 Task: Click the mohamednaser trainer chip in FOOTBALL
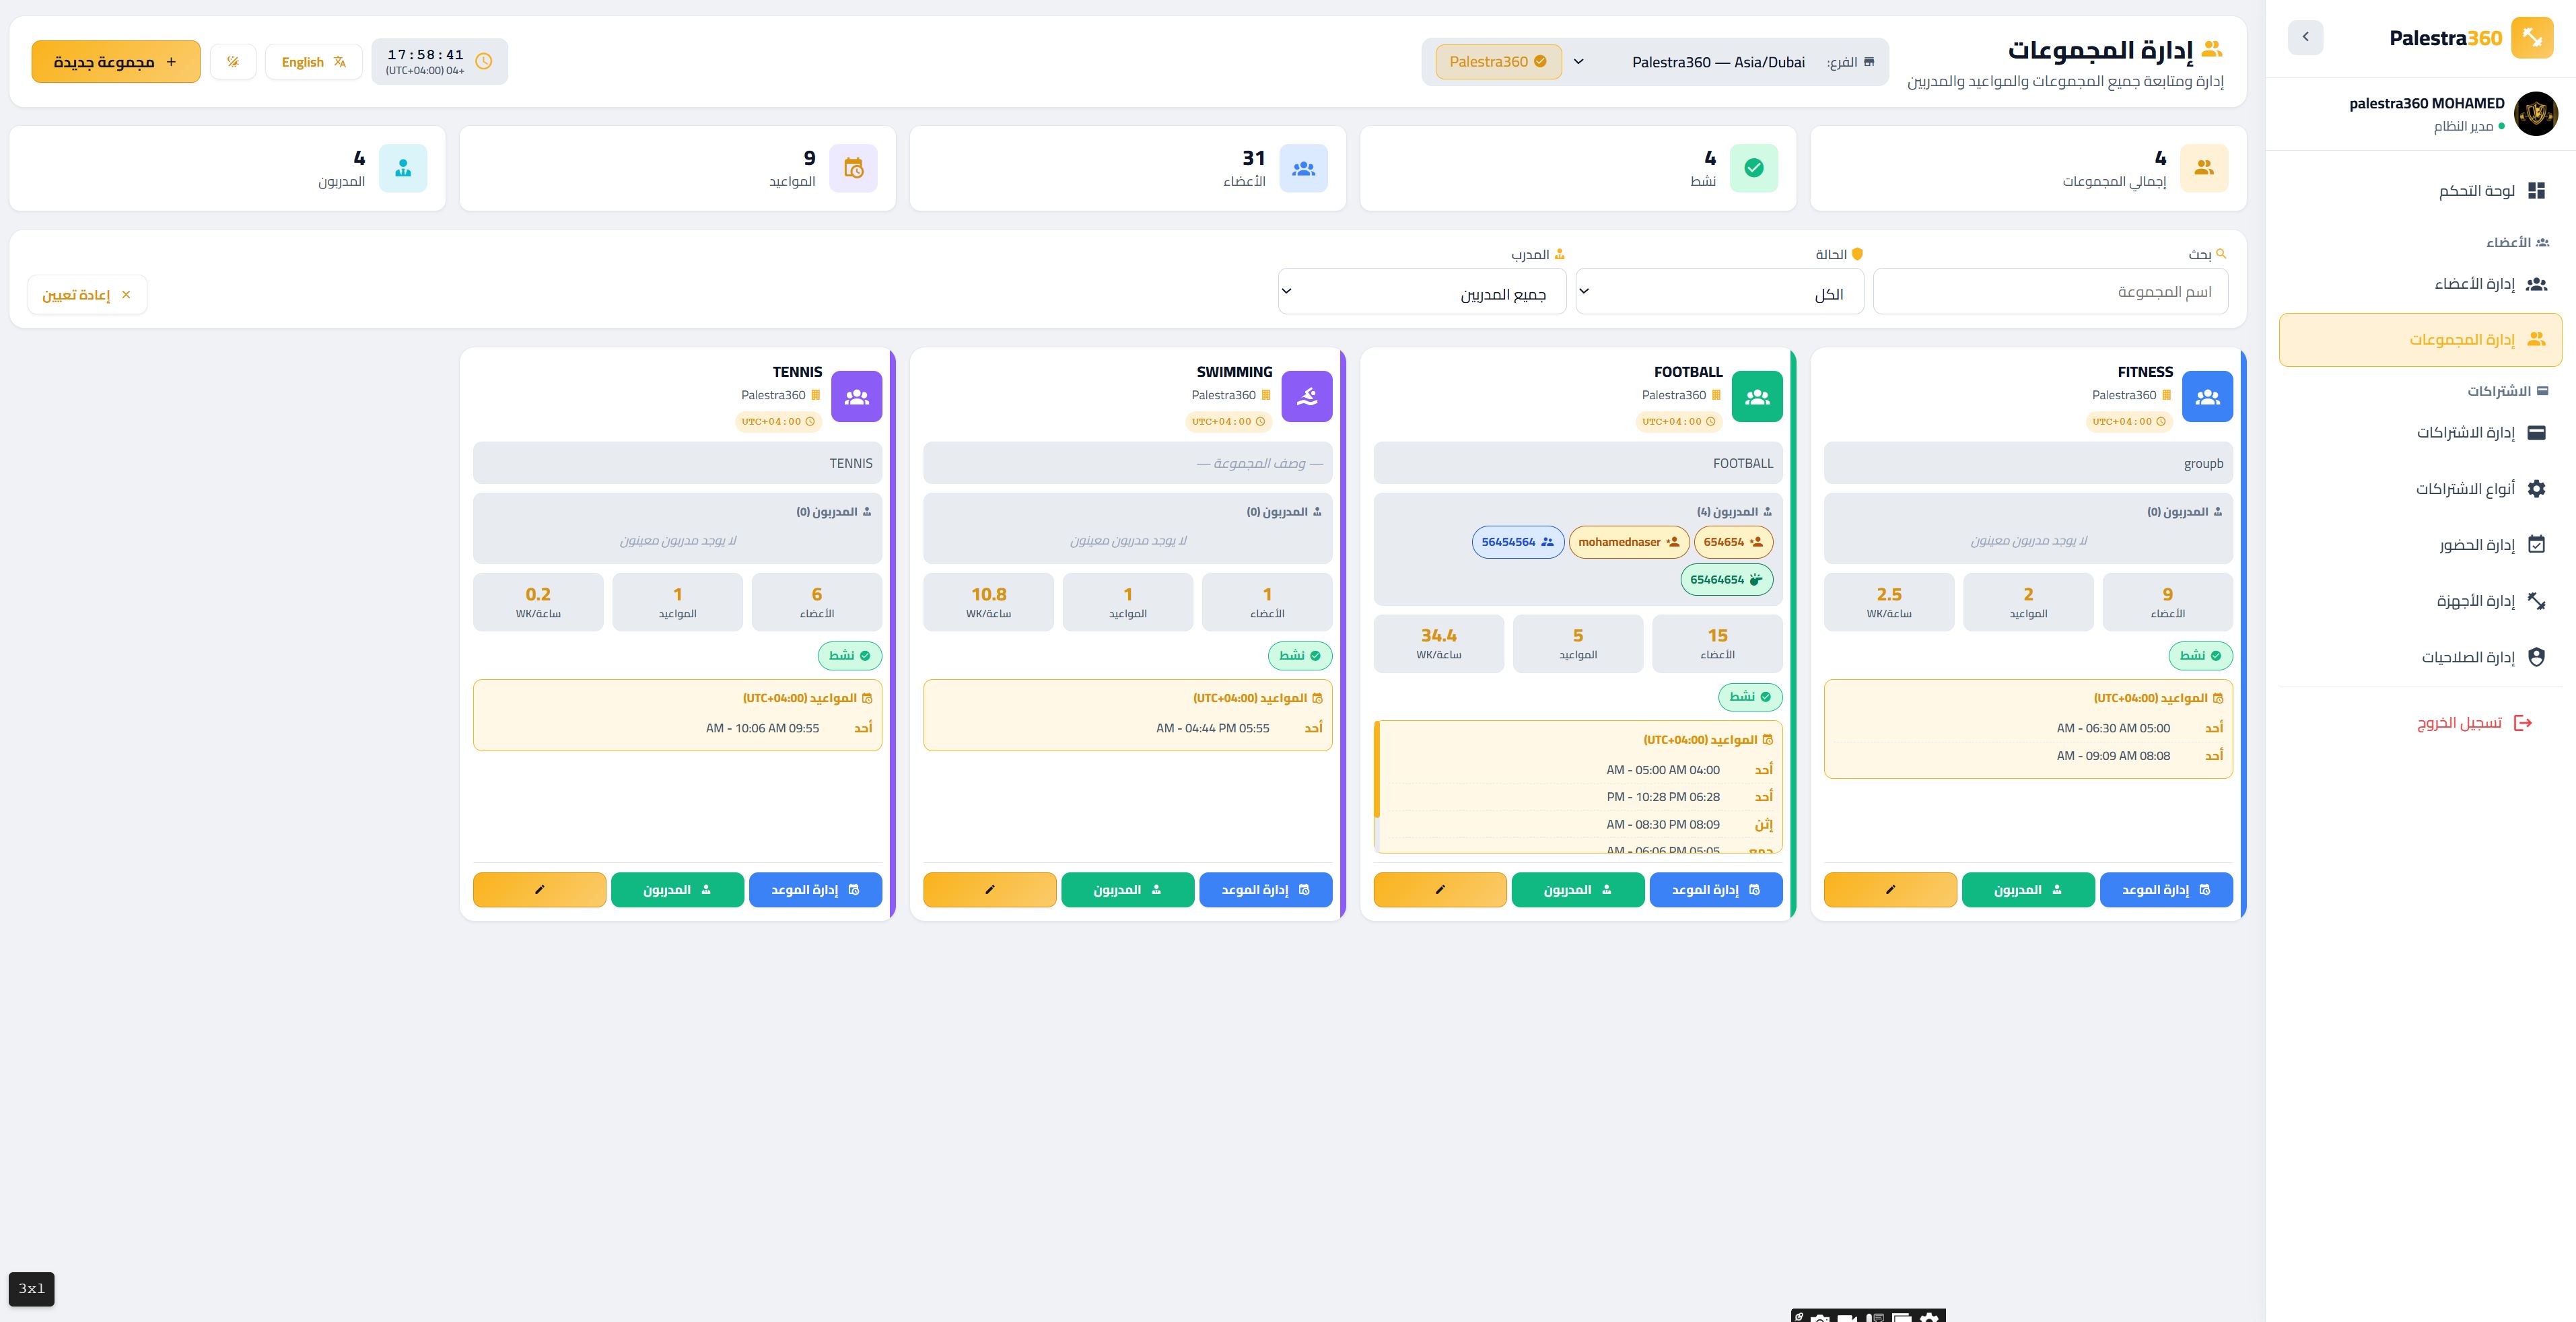[1629, 542]
